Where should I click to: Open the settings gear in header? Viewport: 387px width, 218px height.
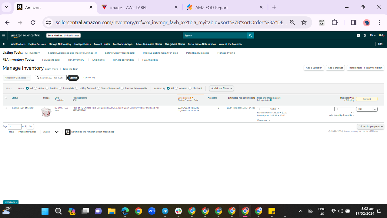pyautogui.click(x=365, y=35)
